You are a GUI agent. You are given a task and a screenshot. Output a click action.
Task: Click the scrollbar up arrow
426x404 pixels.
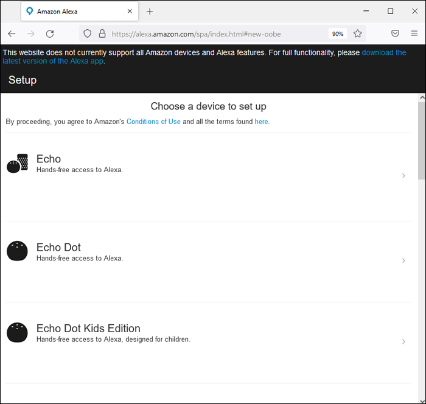pyautogui.click(x=422, y=97)
